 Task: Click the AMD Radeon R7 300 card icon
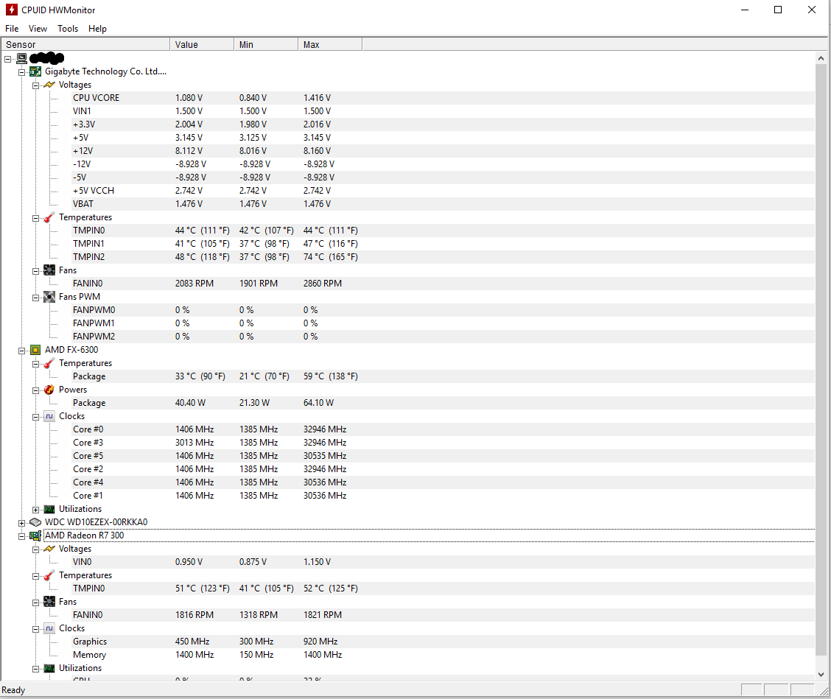[35, 535]
